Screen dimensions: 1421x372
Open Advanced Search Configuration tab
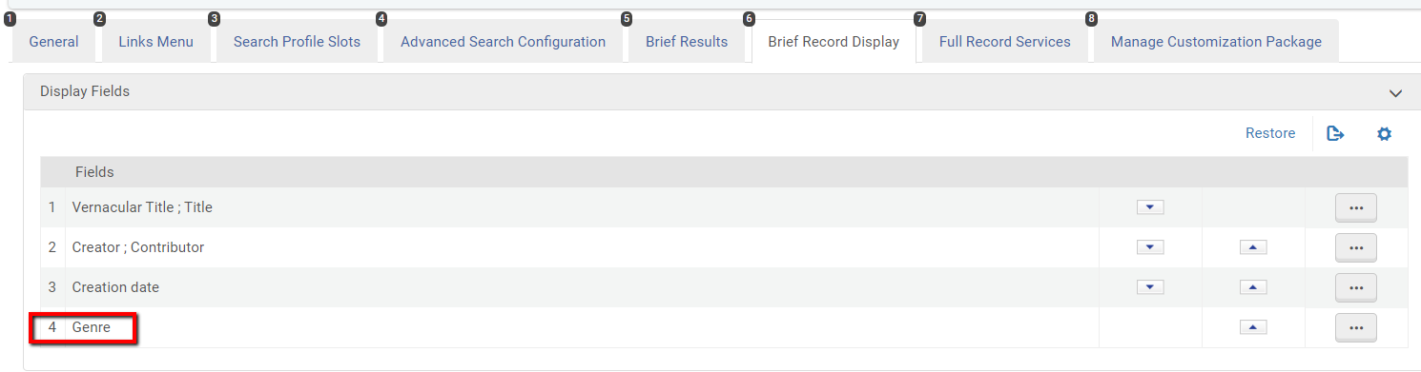(503, 42)
